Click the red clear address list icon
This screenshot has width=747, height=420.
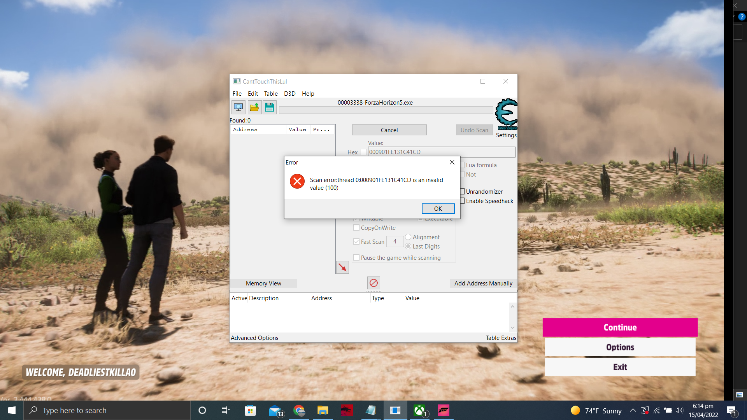point(373,283)
